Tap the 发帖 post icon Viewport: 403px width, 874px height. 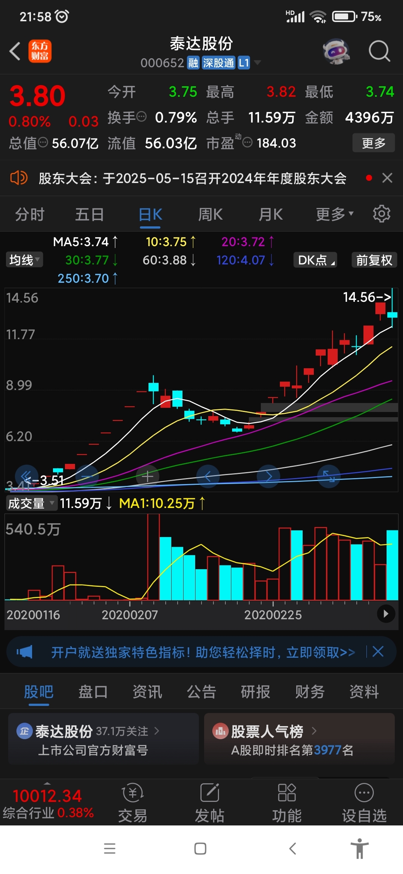[210, 803]
